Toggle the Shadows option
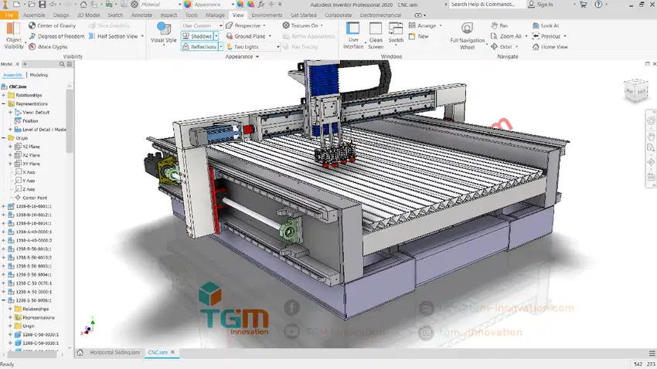The image size is (657, 369). coord(197,36)
